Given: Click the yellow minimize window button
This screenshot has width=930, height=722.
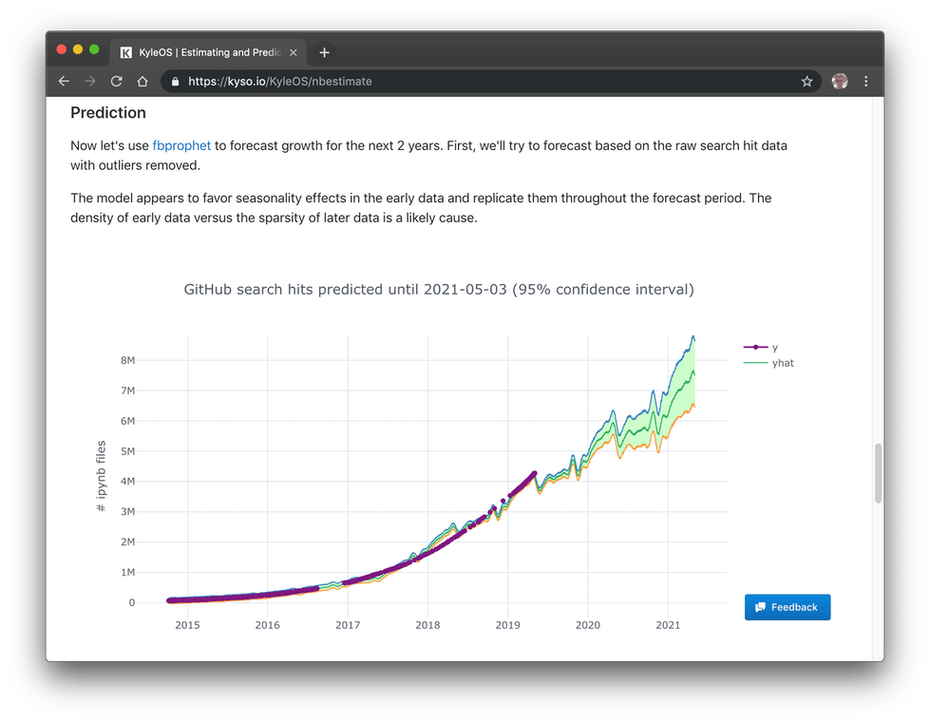Looking at the screenshot, I should (x=78, y=49).
